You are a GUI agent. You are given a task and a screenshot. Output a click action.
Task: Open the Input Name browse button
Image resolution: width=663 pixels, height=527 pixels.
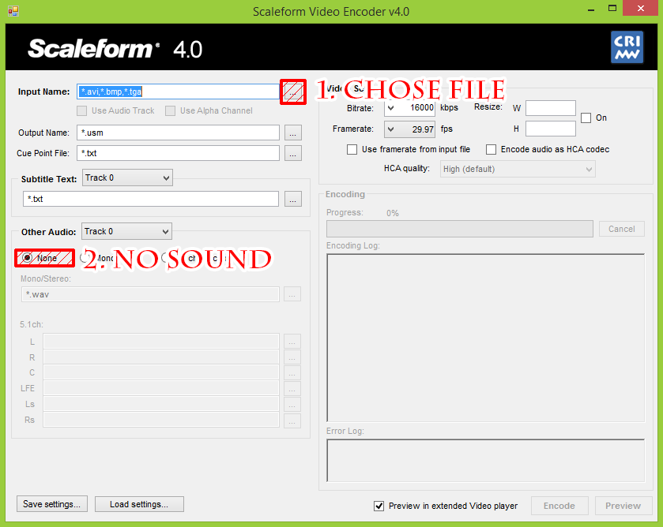[x=292, y=92]
